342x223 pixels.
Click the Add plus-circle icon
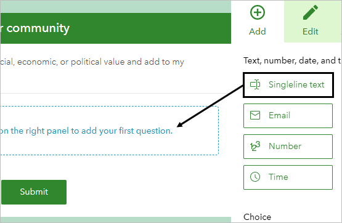click(x=258, y=12)
